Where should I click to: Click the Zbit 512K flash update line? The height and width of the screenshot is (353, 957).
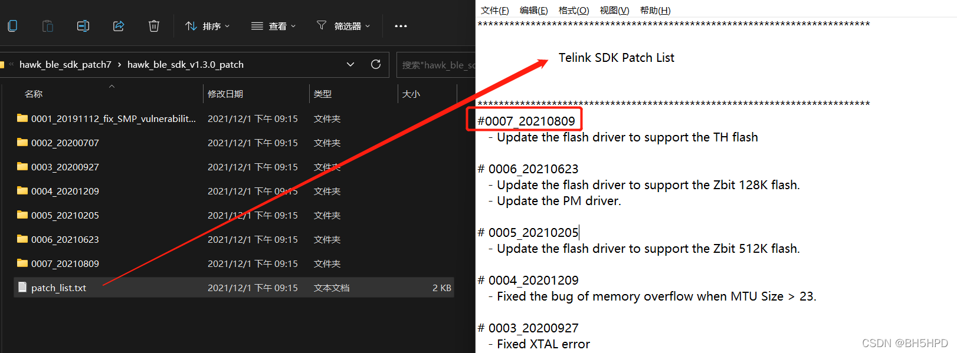(x=644, y=249)
